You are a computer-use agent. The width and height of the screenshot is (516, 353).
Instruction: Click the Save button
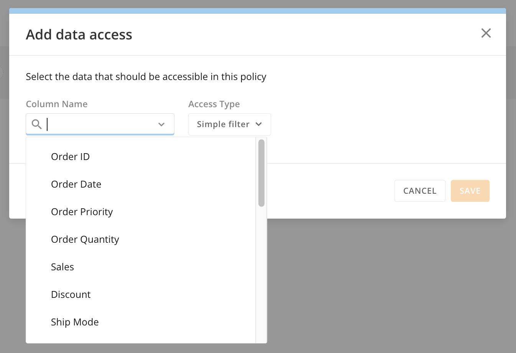coord(470,191)
